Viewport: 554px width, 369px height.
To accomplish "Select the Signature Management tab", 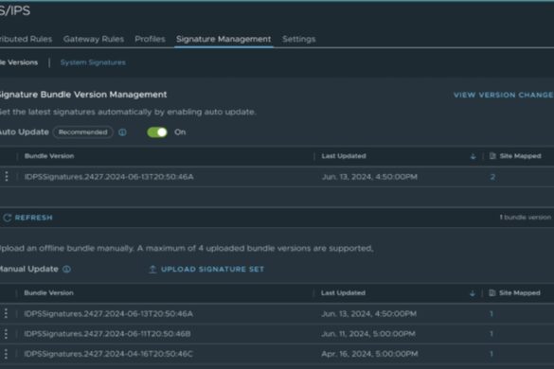I will pyautogui.click(x=223, y=39).
